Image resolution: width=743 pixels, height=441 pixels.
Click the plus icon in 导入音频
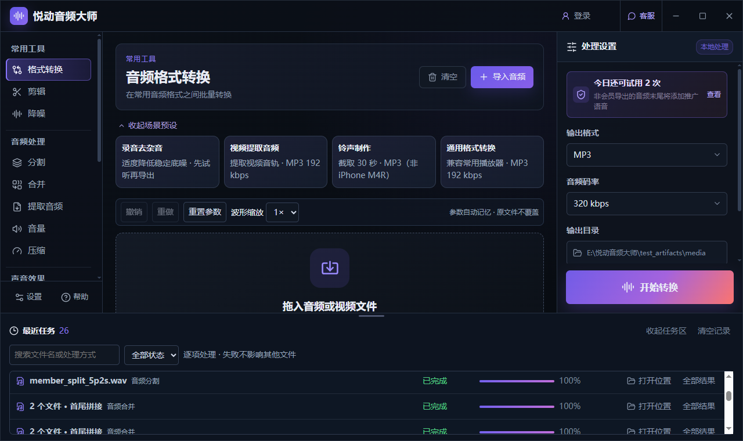(x=484, y=77)
